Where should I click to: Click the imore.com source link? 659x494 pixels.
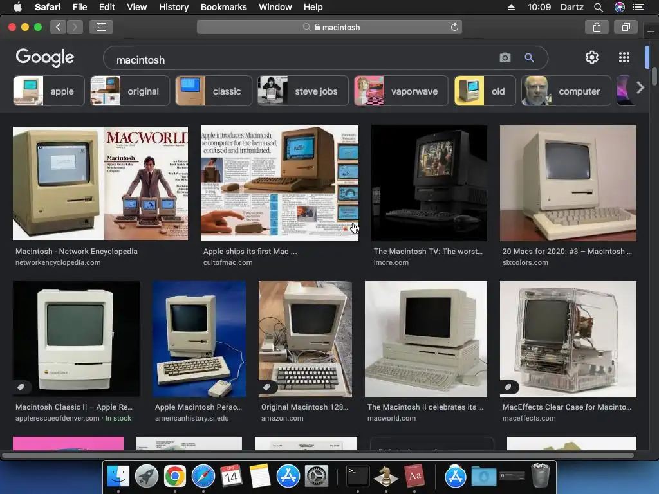391,262
